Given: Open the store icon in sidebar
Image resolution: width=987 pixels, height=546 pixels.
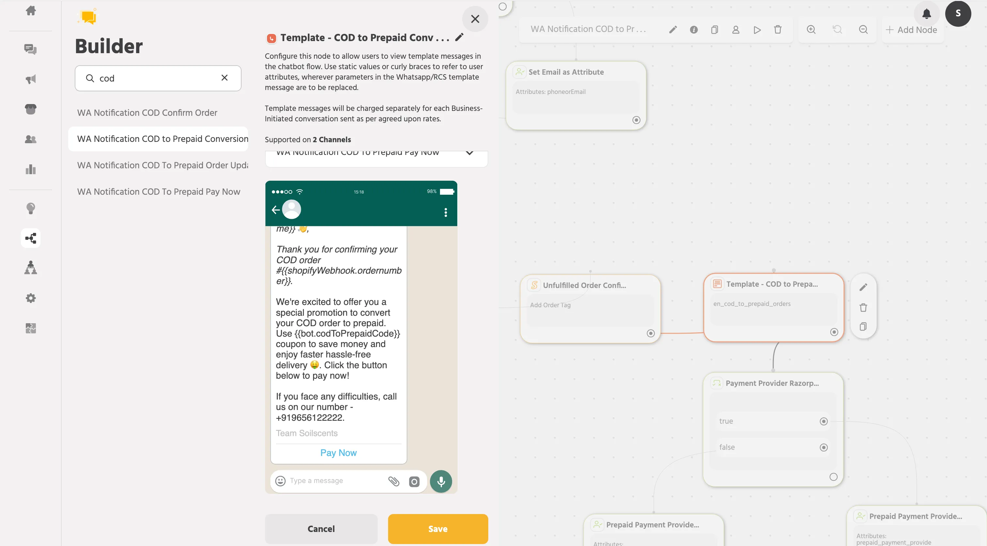Looking at the screenshot, I should pos(31,109).
